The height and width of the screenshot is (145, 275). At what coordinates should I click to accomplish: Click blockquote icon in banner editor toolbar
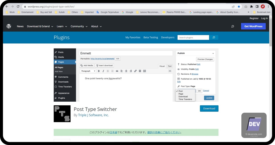pyautogui.click(x=117, y=71)
